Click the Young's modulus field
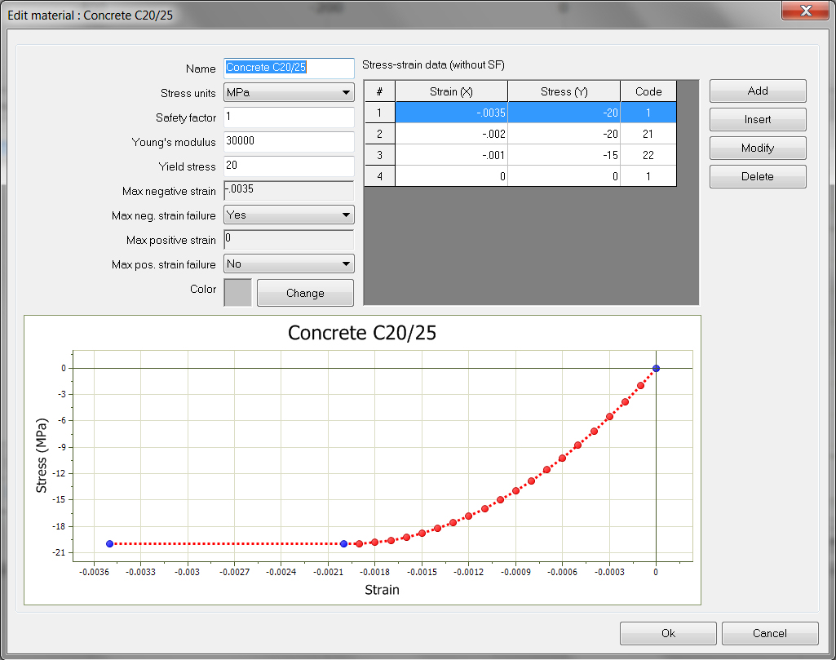Screen dimensions: 836x660 [289, 141]
